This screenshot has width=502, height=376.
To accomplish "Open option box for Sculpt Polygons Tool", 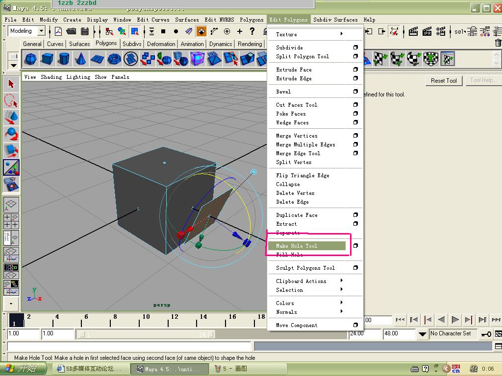I will tap(355, 268).
